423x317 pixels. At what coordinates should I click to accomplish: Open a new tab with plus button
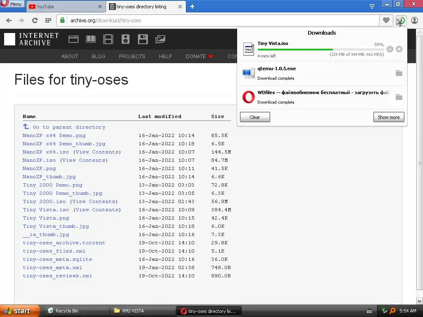(192, 7)
